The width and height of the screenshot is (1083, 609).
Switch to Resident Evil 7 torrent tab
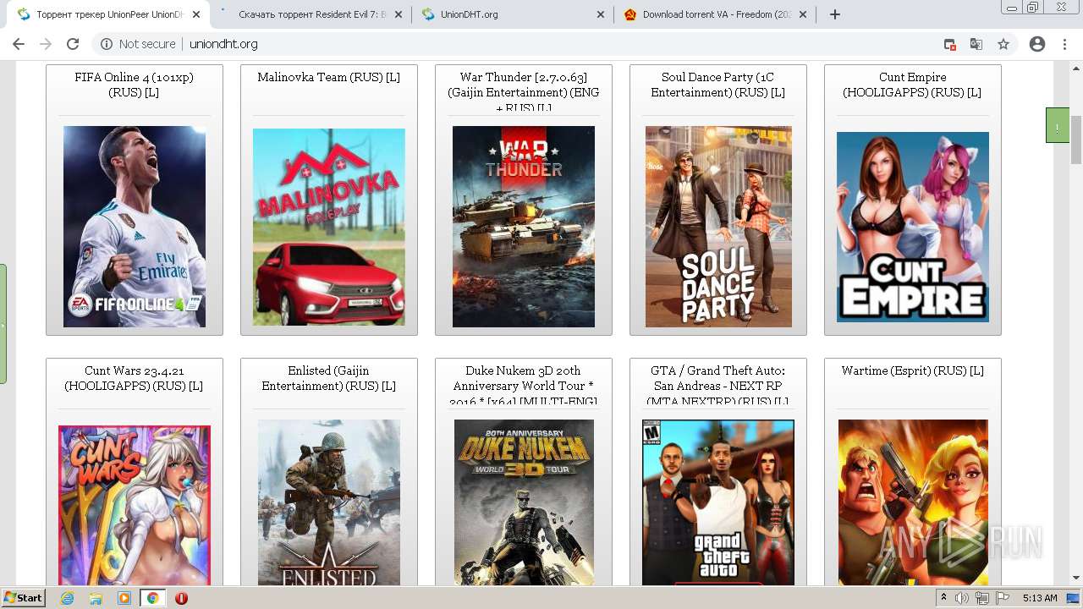[311, 14]
